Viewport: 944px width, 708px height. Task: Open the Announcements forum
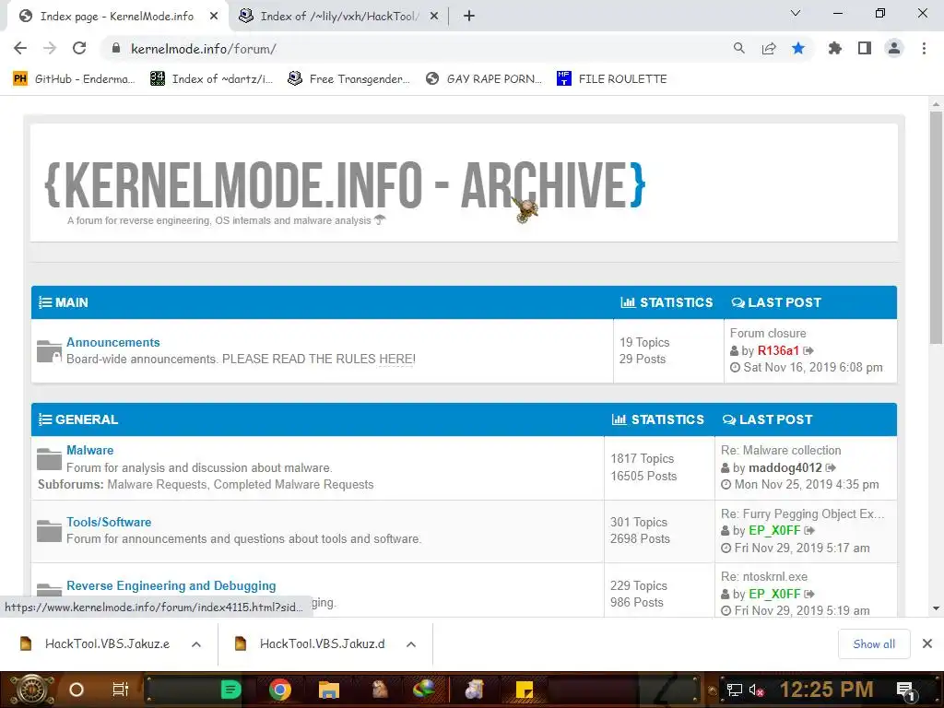[x=113, y=342]
